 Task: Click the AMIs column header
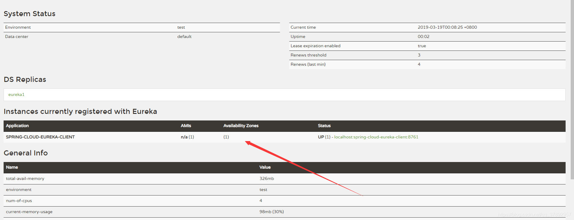(x=186, y=126)
